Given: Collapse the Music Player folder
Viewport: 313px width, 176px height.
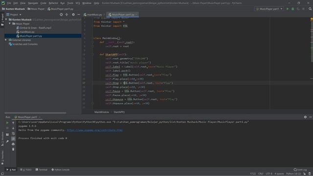Looking at the screenshot, I should click(10, 23).
